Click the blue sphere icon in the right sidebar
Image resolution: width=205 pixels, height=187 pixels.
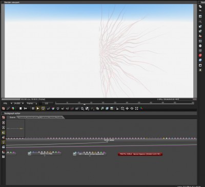point(200,60)
